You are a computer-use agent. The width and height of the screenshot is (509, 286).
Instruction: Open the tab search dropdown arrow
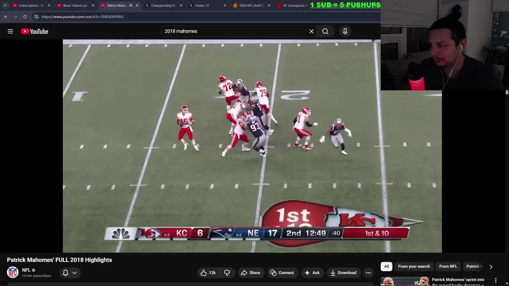coord(5,6)
